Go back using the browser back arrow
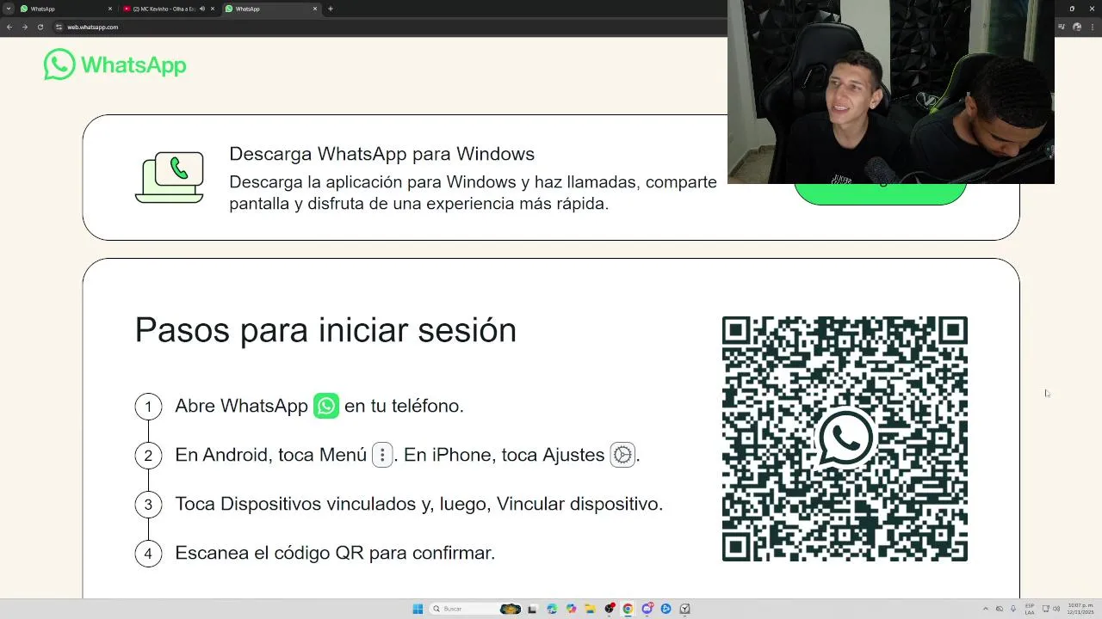Screen dimensions: 1102x619 [x=9, y=27]
